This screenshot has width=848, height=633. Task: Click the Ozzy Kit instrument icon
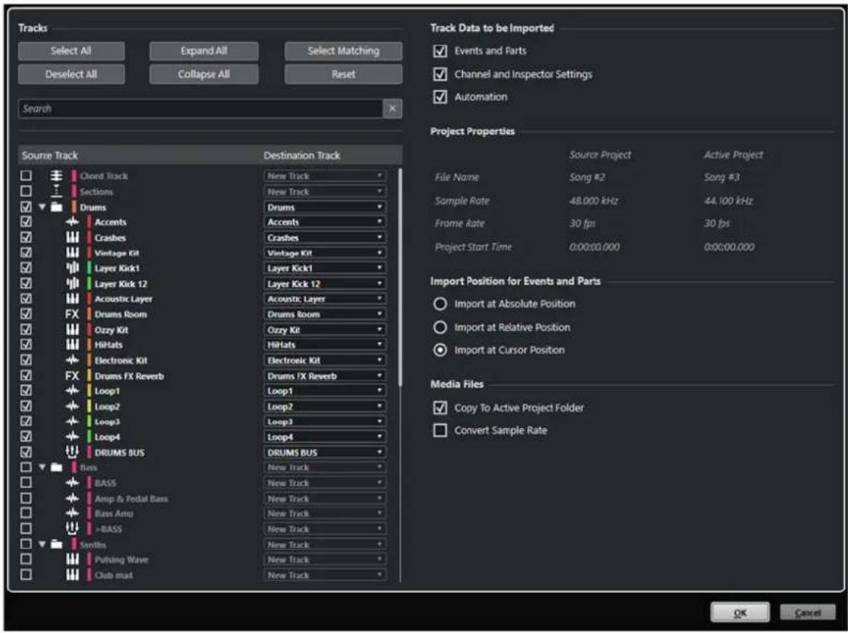(72, 329)
